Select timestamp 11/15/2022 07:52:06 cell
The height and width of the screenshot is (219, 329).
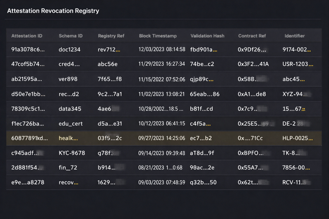(x=162, y=79)
